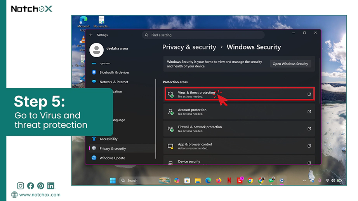Open the Windows Start menu
This screenshot has height=201, width=358.
coord(113,180)
